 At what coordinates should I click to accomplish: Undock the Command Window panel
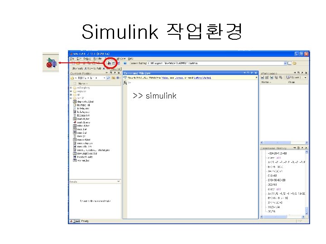(x=252, y=73)
